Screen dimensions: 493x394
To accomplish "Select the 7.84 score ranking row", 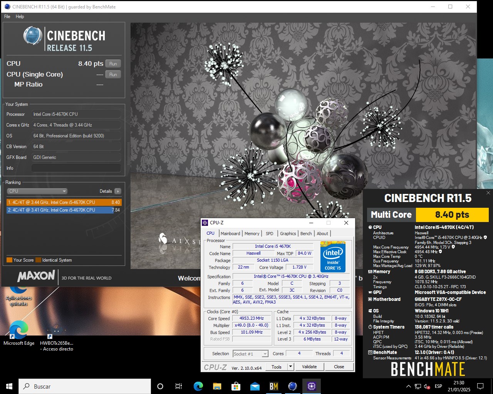I will coord(64,210).
